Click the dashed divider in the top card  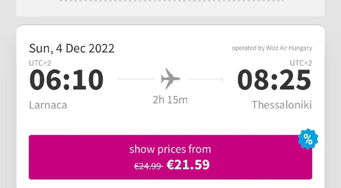pos(170,1)
